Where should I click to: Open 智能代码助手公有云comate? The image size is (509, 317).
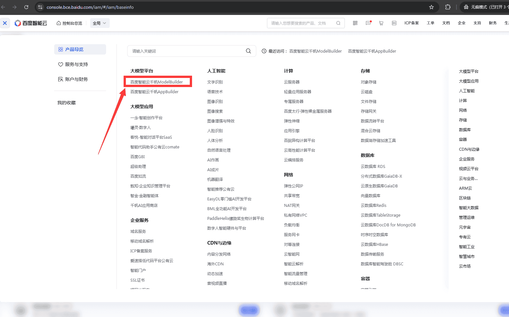(x=155, y=147)
